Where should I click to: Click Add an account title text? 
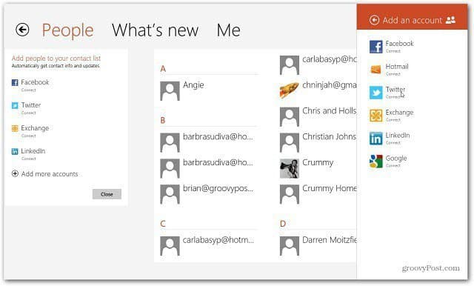(413, 20)
